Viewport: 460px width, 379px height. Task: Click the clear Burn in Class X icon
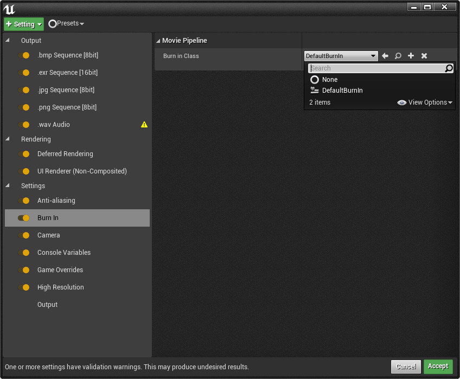pyautogui.click(x=424, y=56)
